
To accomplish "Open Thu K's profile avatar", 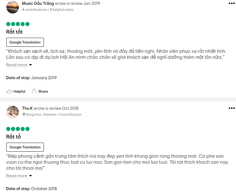I will coord(13,112).
